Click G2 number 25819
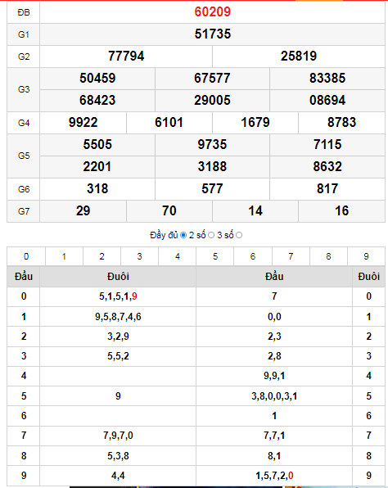Image resolution: width=388 pixels, height=488 pixels. (x=299, y=56)
